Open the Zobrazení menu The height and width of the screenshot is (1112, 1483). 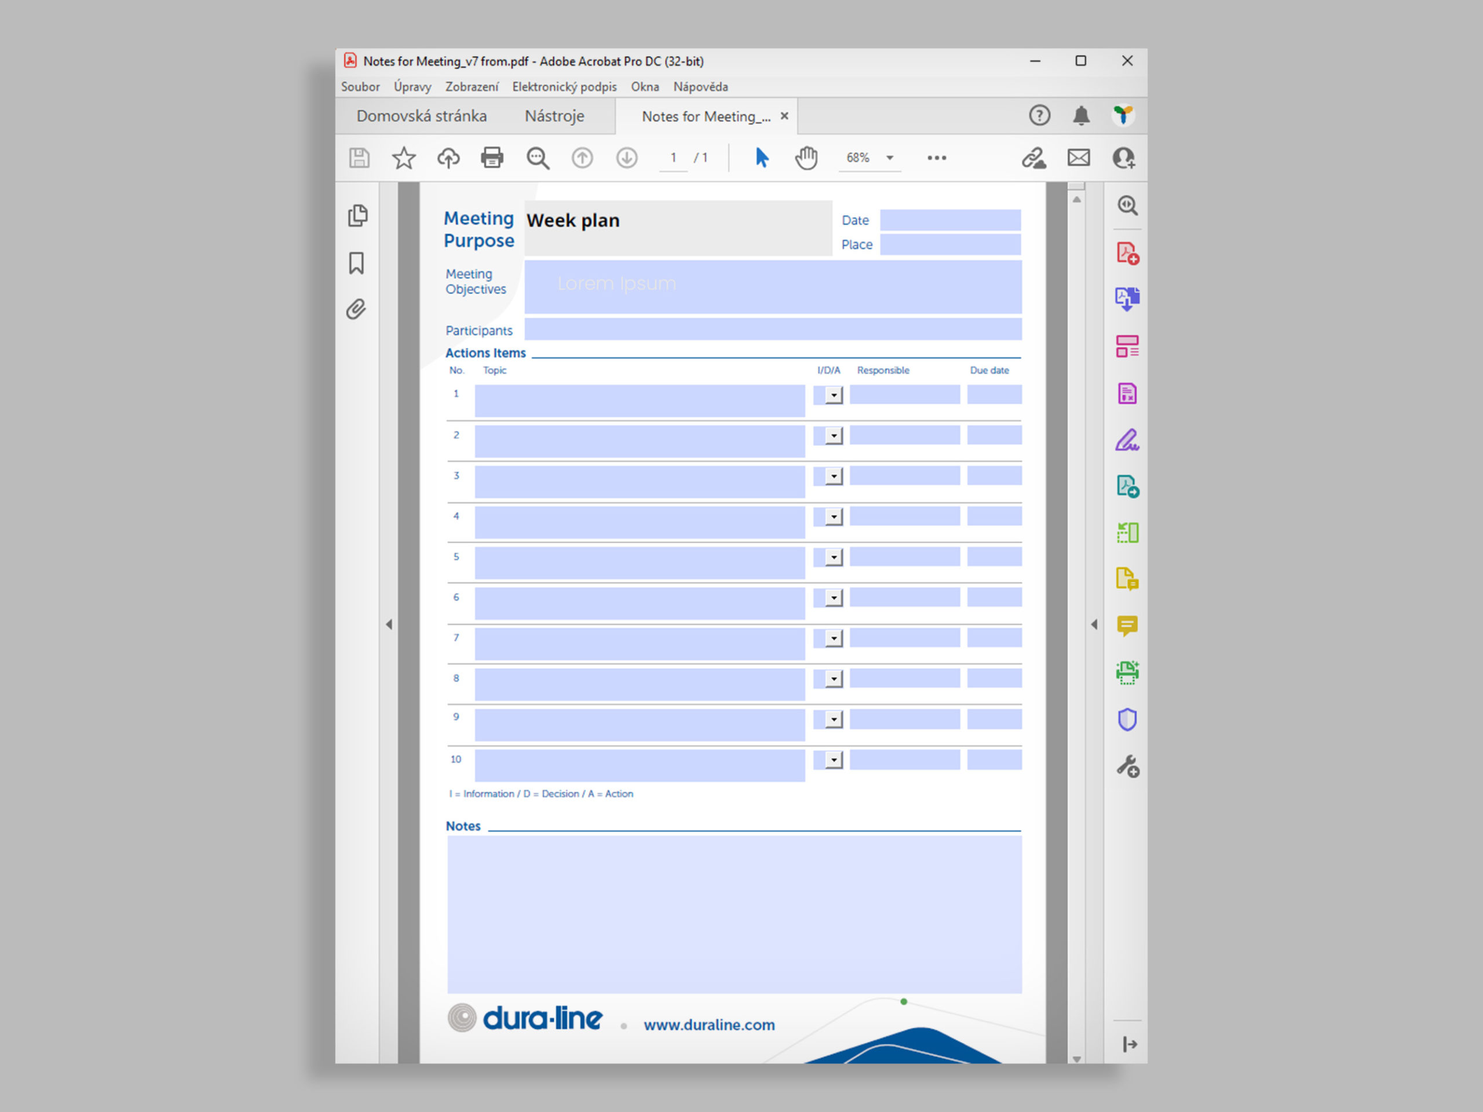pyautogui.click(x=472, y=86)
